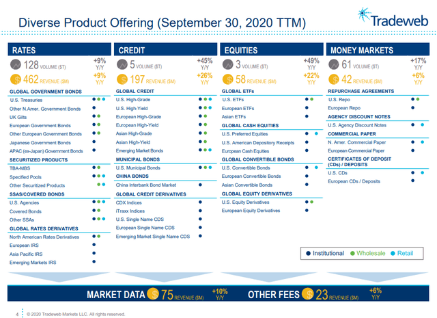Click the green Wholesale legend dot
The height and width of the screenshot is (318, 437).
click(x=352, y=254)
